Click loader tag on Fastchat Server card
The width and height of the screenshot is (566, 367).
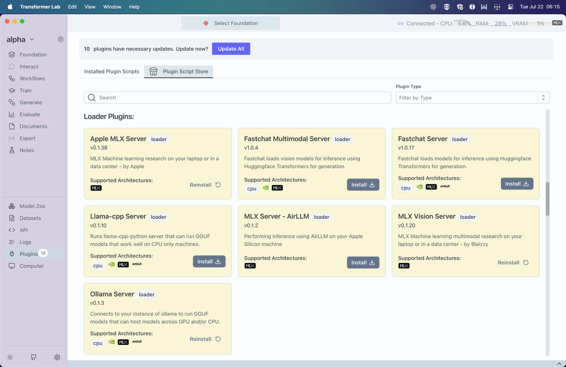pyautogui.click(x=459, y=139)
